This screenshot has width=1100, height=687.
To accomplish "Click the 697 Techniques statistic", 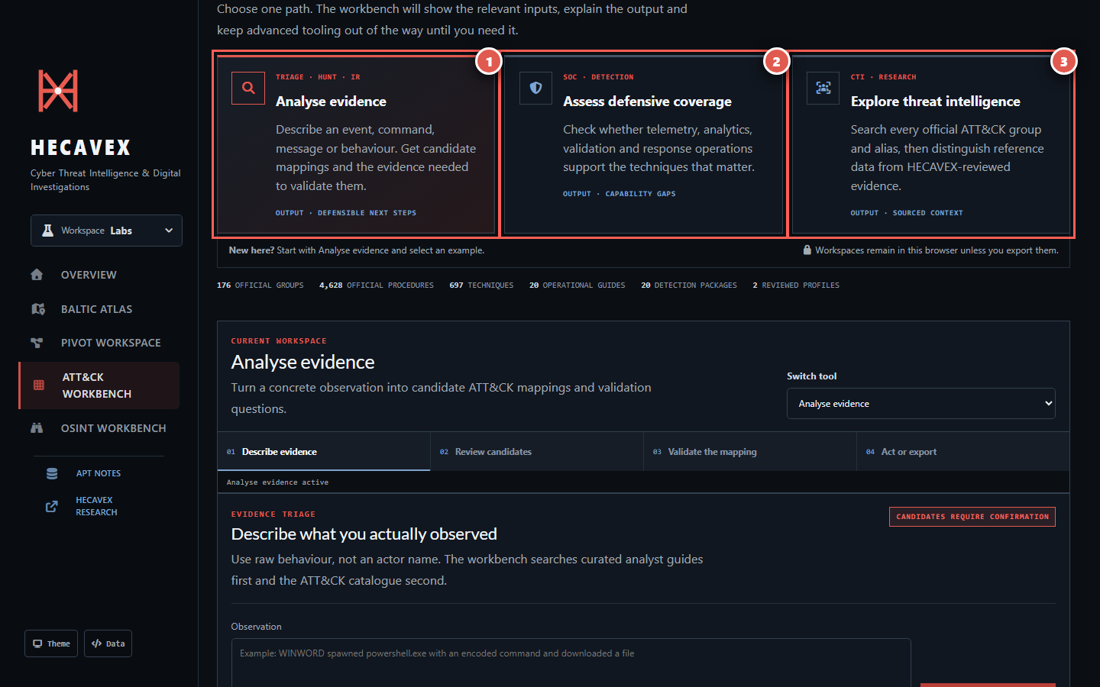I will 481,285.
